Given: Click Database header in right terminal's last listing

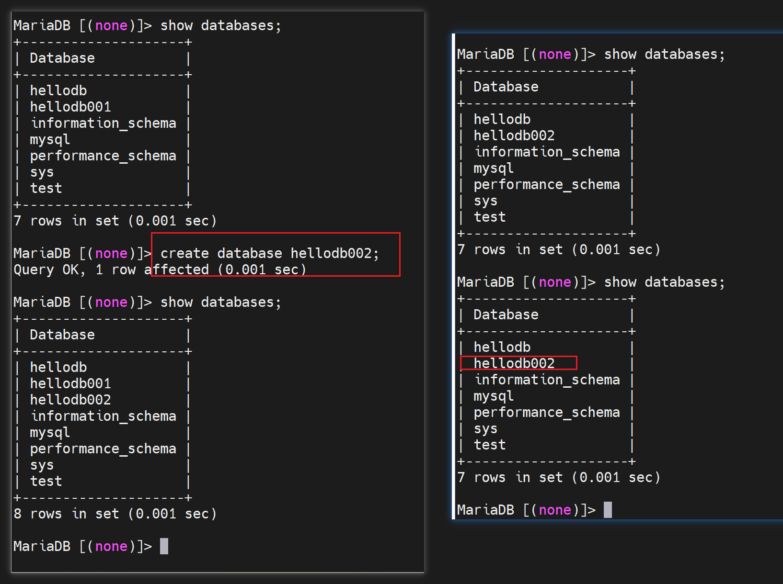Looking at the screenshot, I should (x=506, y=314).
